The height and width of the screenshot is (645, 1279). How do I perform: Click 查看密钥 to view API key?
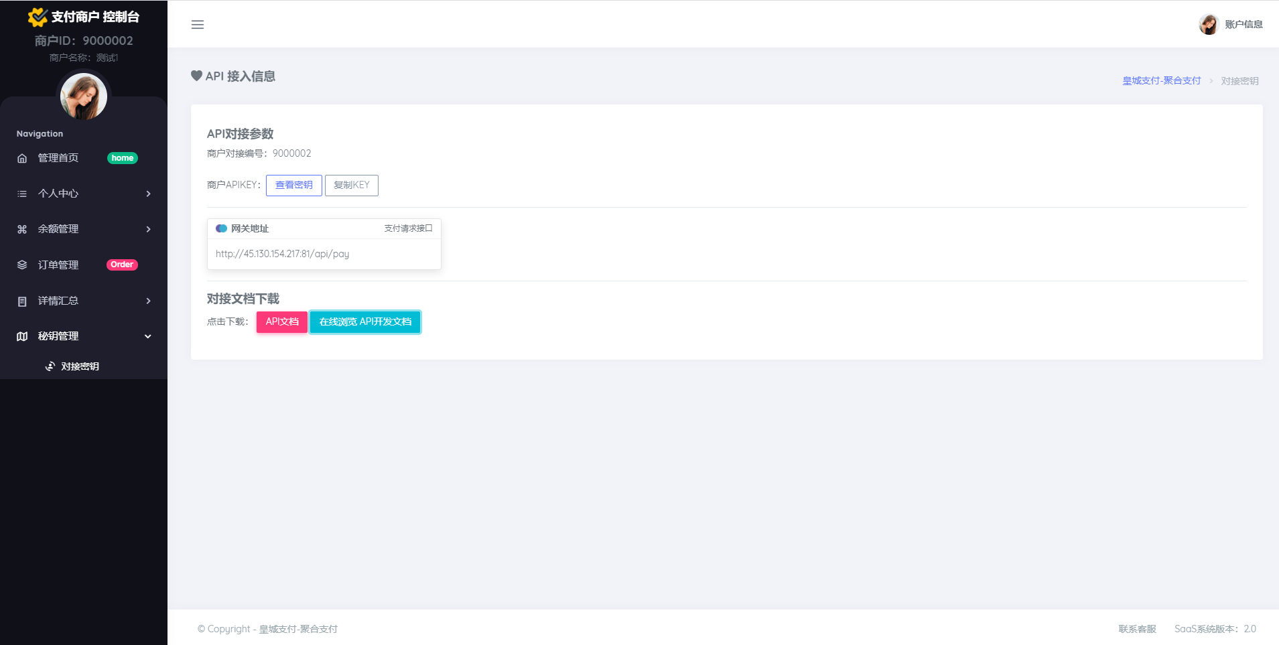293,186
